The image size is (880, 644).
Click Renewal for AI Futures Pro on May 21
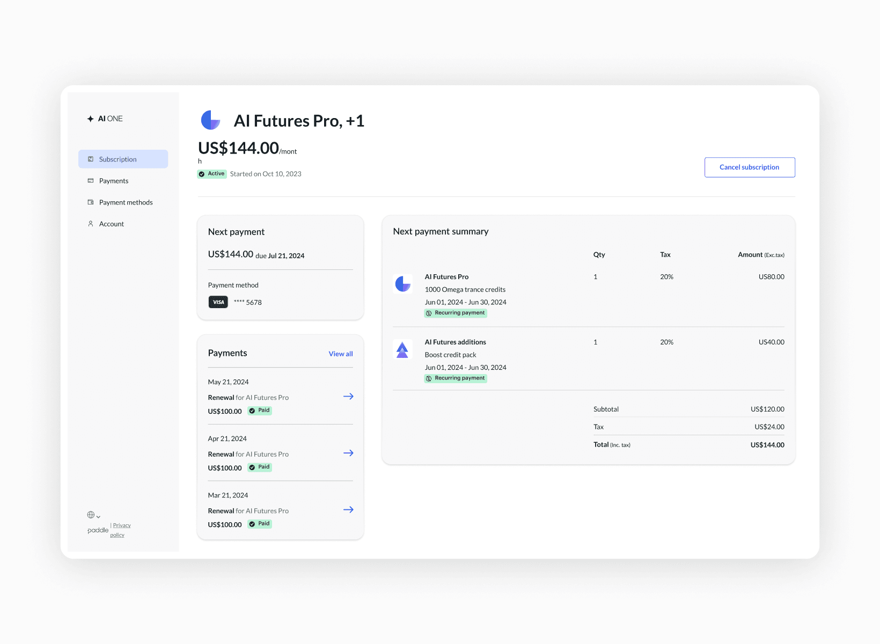[x=248, y=397]
